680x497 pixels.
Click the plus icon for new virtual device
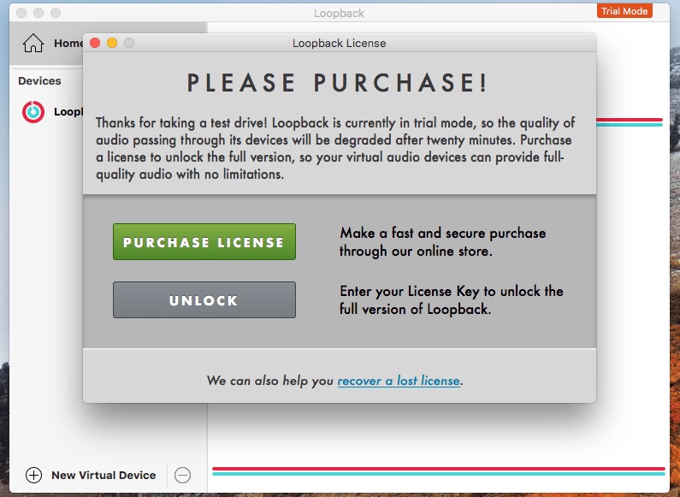click(33, 475)
